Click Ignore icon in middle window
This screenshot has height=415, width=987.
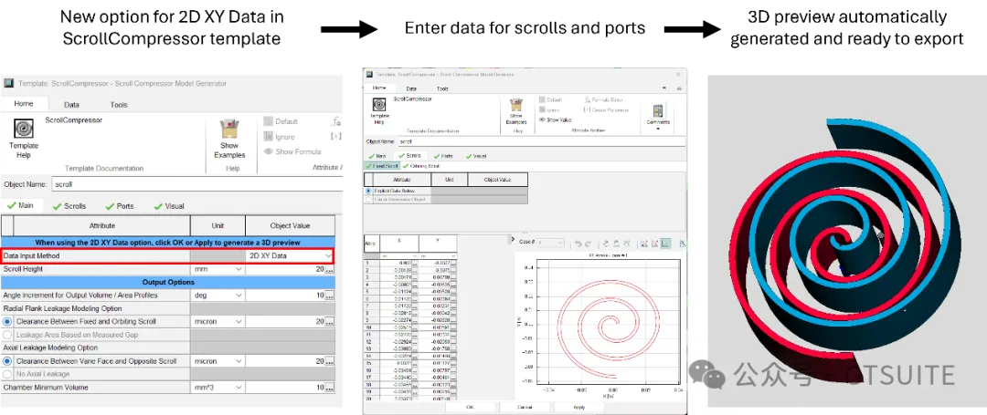pos(542,109)
